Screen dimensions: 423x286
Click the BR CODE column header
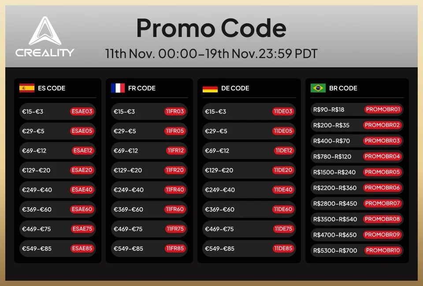click(x=343, y=88)
